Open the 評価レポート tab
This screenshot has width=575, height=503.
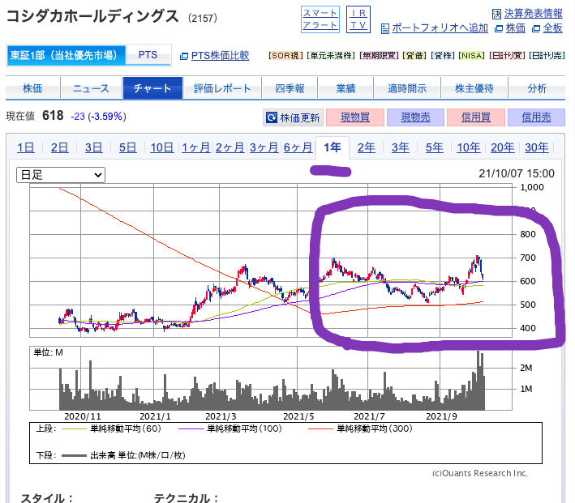click(x=222, y=88)
